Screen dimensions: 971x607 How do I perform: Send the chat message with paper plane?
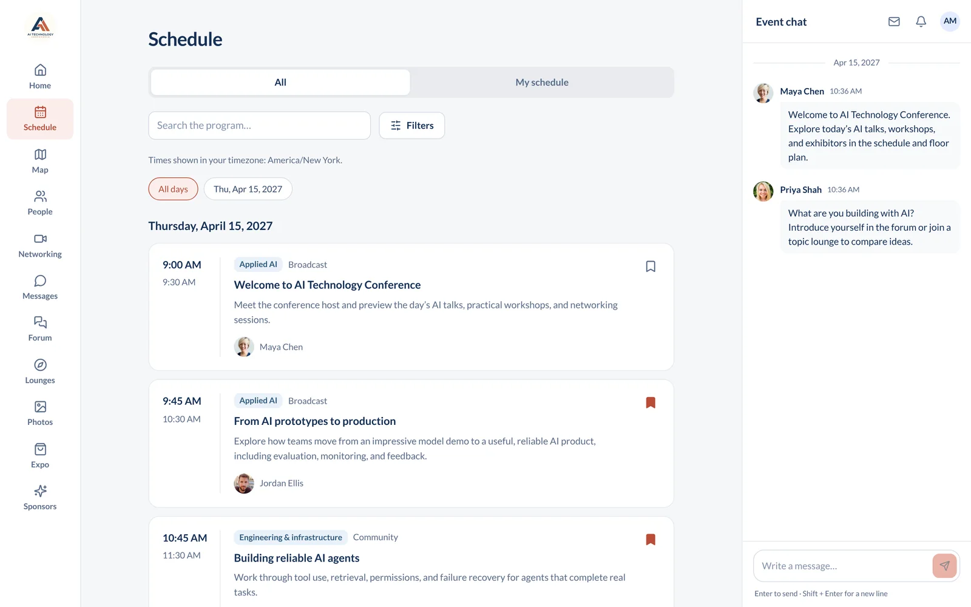coord(944,566)
